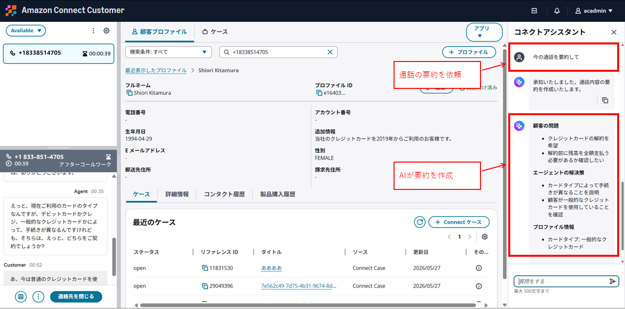
Task: Click the + Connect ケース button
Action: [459, 222]
